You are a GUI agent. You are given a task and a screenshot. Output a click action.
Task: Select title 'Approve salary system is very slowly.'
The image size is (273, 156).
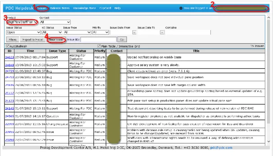[x=153, y=65]
